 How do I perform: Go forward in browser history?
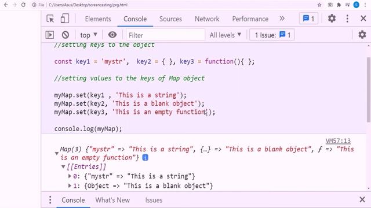pos(14,5)
